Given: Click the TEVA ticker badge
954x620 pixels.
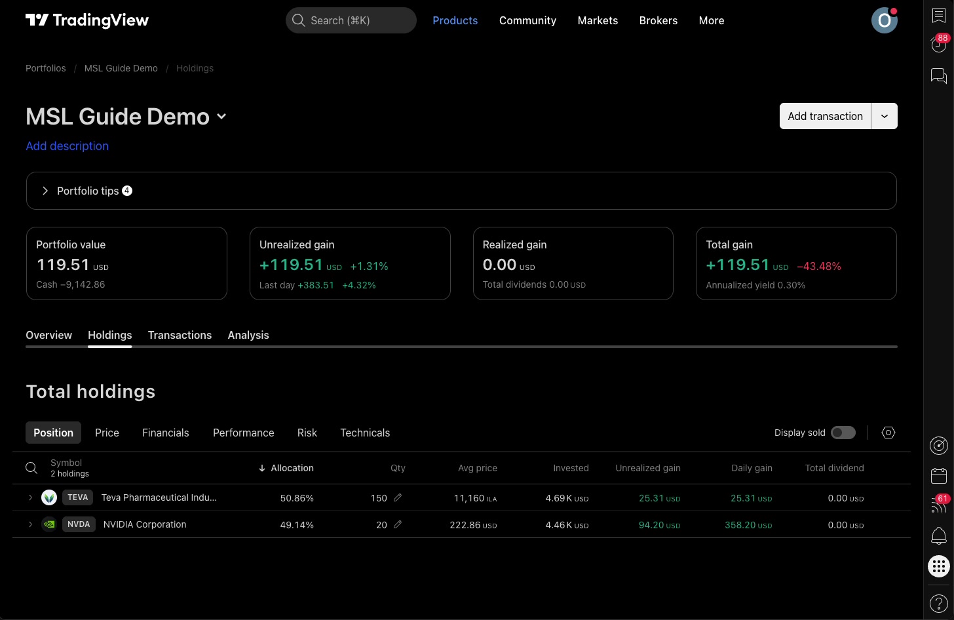Looking at the screenshot, I should coord(78,497).
